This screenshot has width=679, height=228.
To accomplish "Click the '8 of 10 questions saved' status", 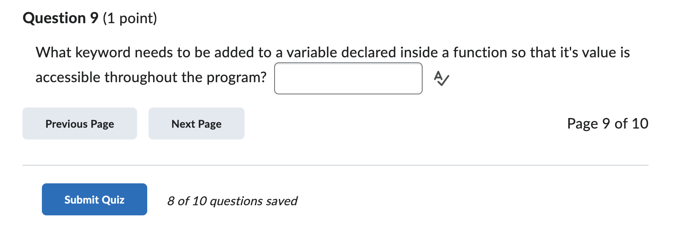I will coord(232,201).
